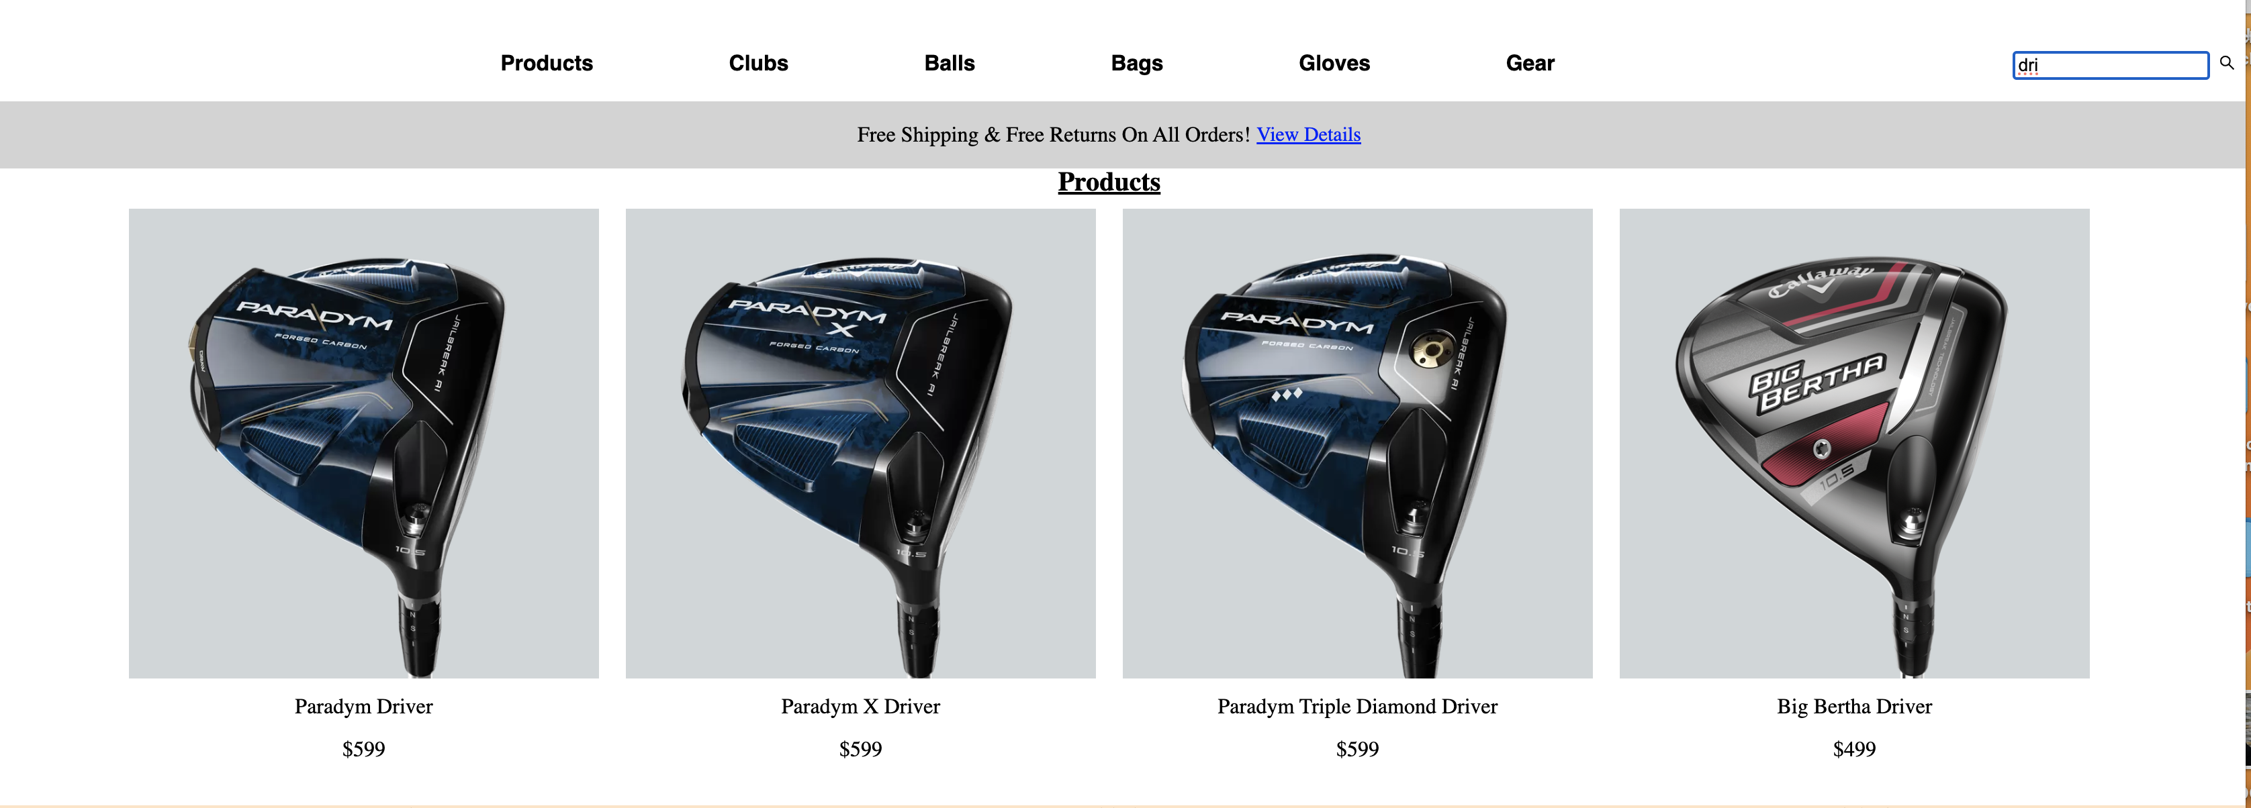Open the Clubs navigation menu
The height and width of the screenshot is (808, 2251).
coord(757,62)
